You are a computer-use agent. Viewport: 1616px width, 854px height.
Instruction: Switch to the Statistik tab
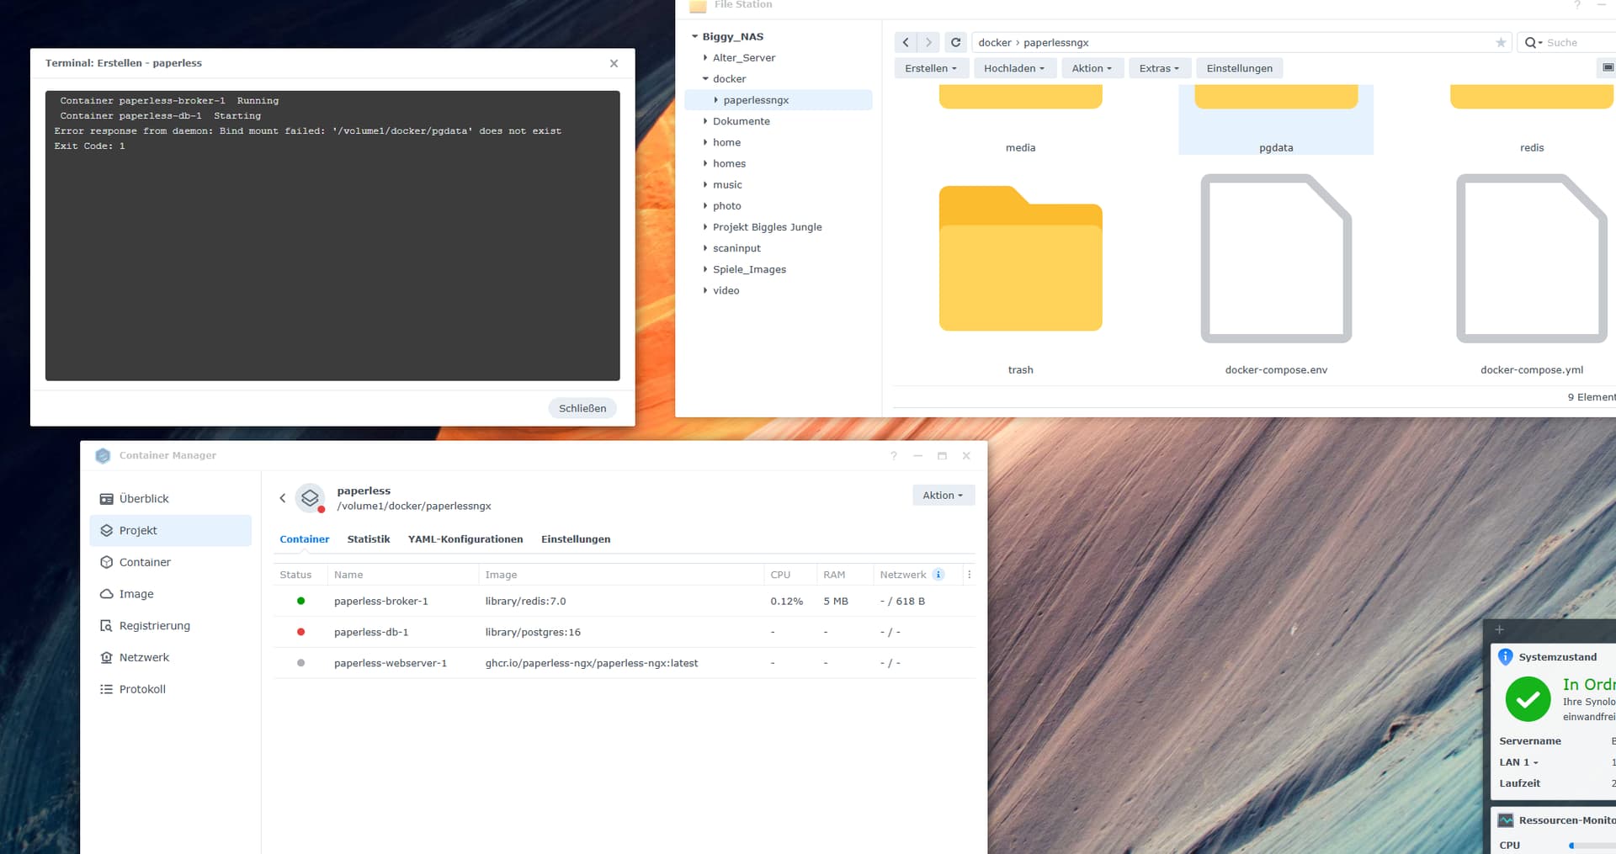(368, 539)
